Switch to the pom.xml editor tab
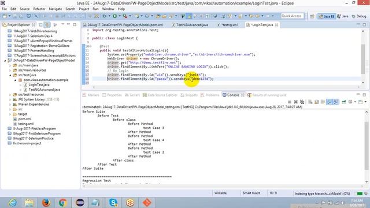This screenshot has height=208, width=370. point(123,25)
